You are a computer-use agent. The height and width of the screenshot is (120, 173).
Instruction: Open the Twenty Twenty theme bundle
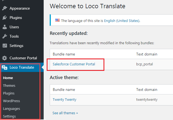(x=65, y=99)
